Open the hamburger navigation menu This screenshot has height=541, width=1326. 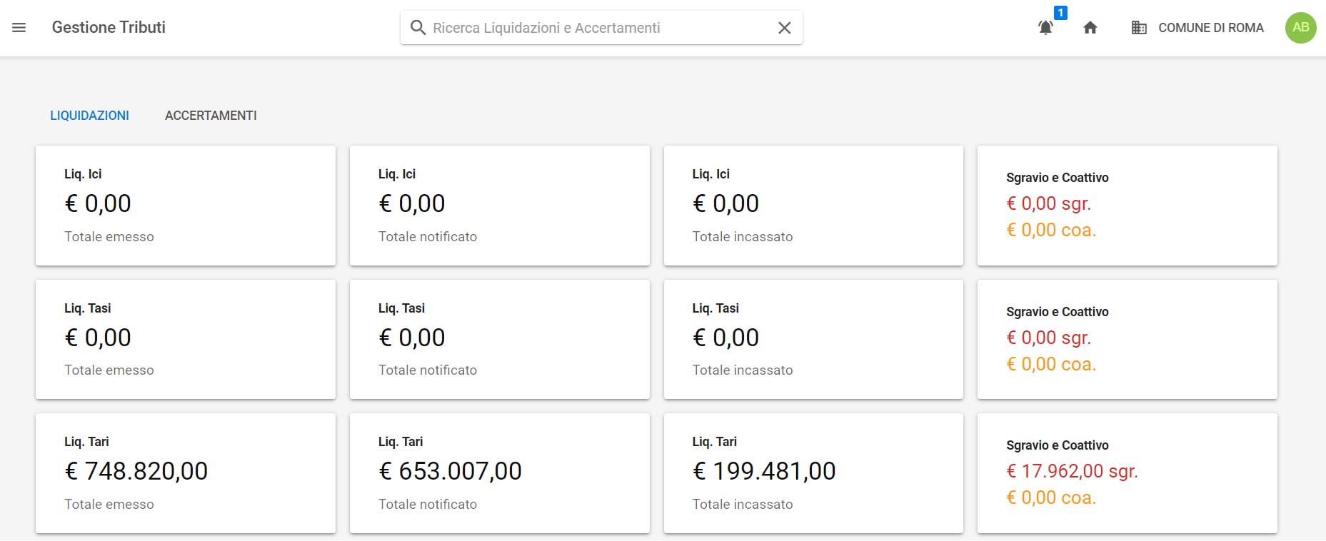(19, 28)
